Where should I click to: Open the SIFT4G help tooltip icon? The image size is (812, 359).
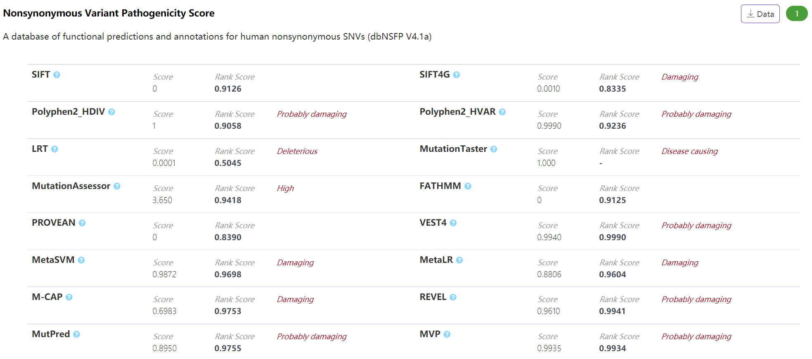(x=456, y=75)
